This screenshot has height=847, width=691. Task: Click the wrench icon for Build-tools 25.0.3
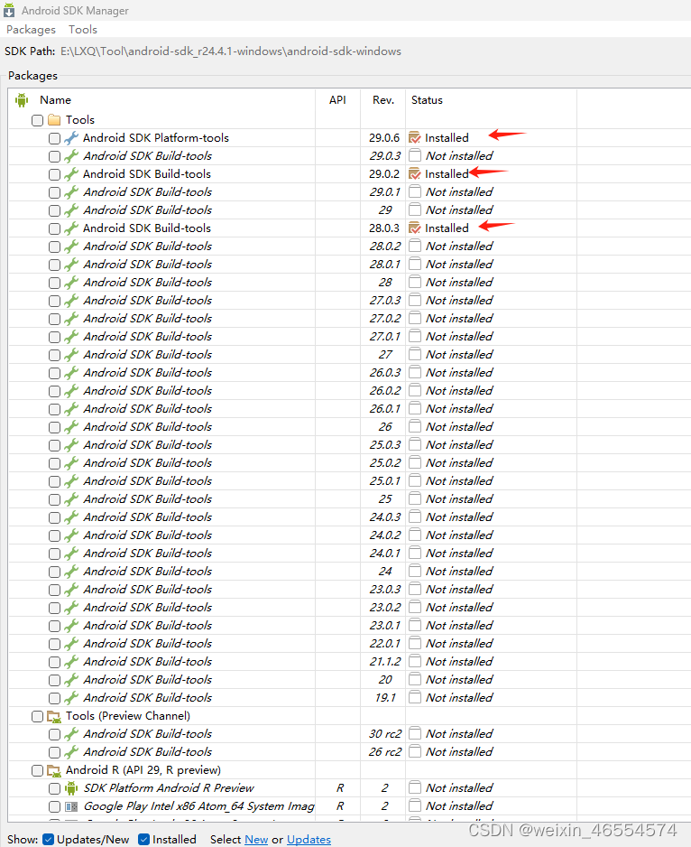[70, 445]
